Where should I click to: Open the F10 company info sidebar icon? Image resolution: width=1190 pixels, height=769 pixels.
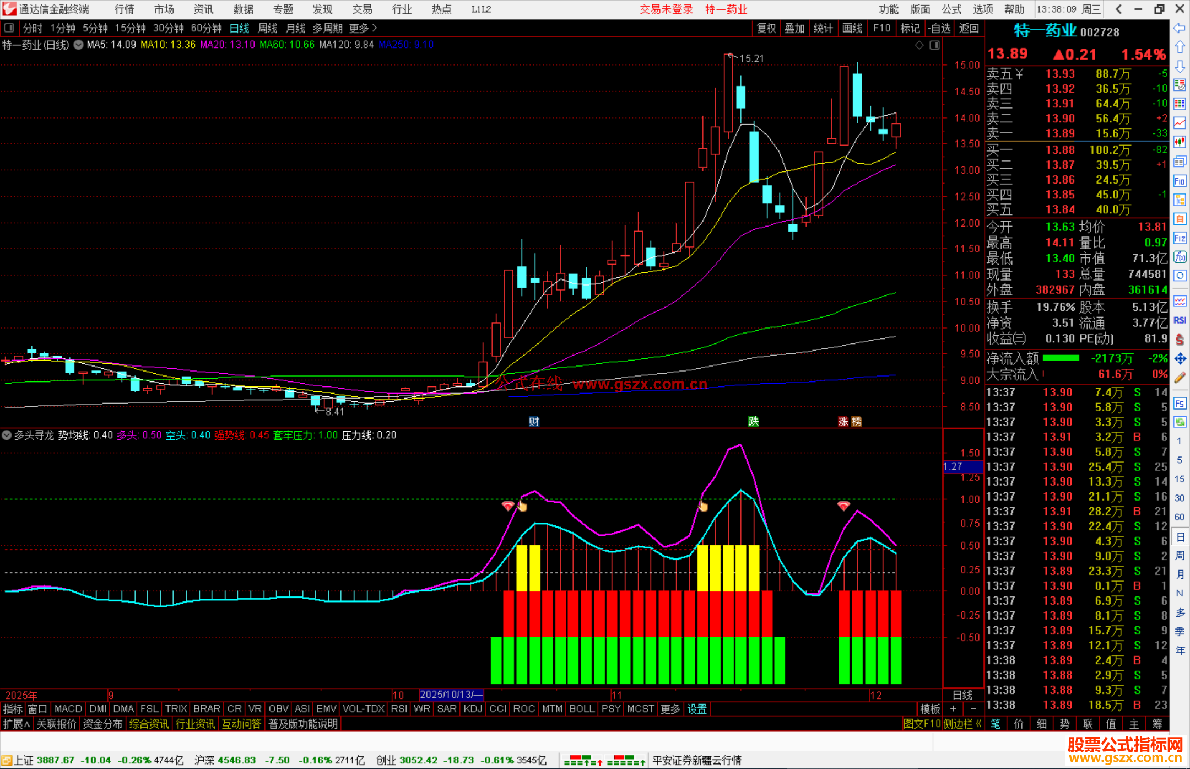(1180, 181)
